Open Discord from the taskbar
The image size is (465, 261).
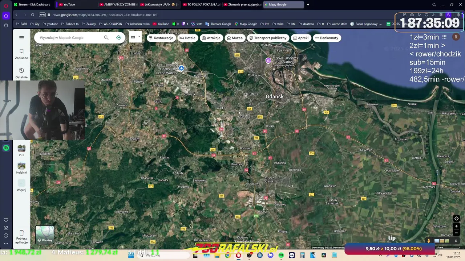(x=270, y=255)
